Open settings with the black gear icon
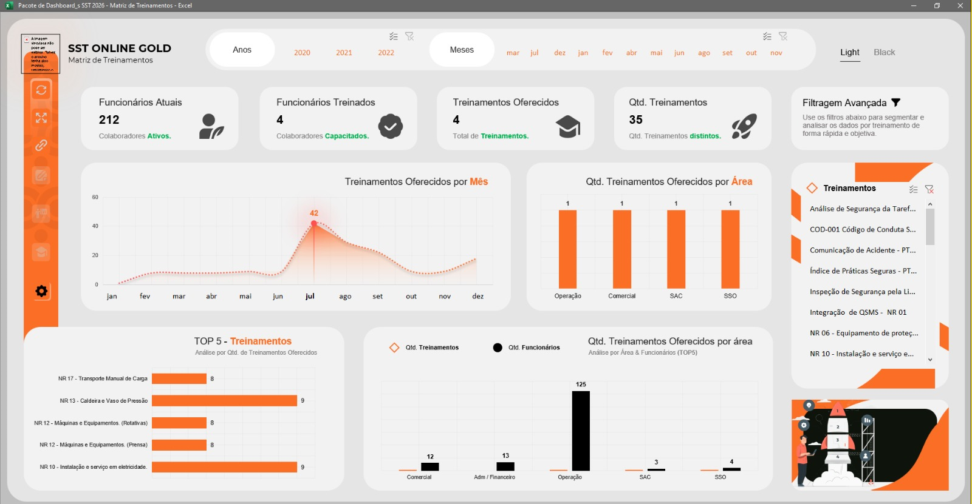 pyautogui.click(x=41, y=291)
